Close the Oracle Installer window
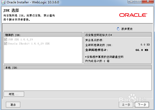Screen dimensions: 155x110 pos(148,2)
